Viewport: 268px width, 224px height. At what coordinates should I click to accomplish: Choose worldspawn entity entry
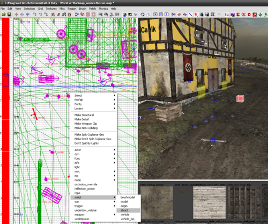(x=94, y=219)
